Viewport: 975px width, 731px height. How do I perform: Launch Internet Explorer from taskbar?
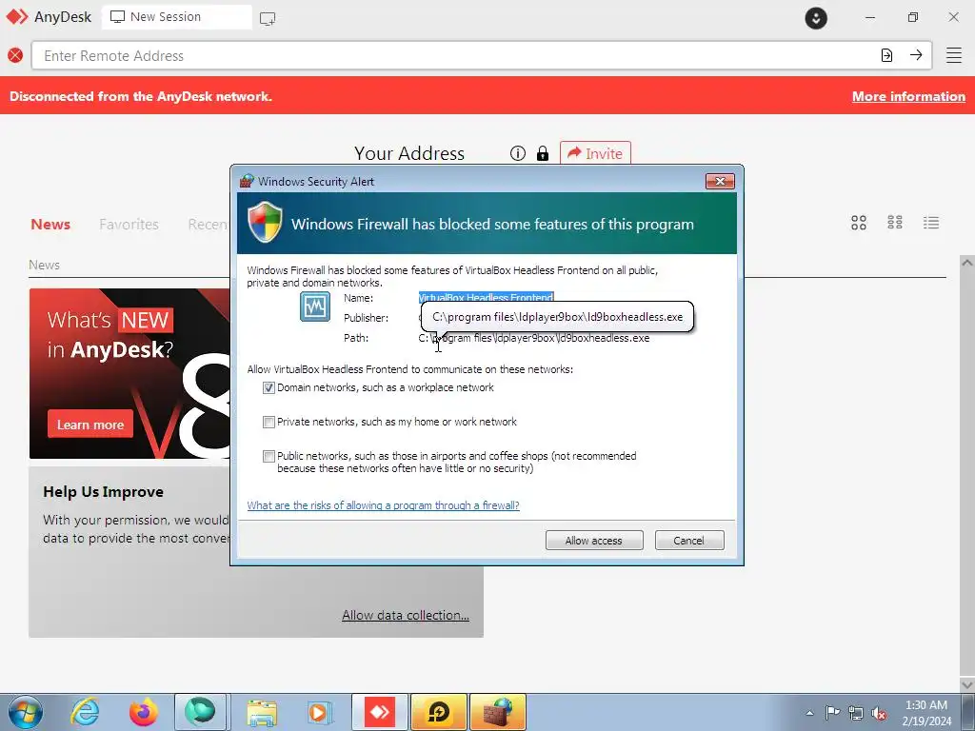point(85,712)
